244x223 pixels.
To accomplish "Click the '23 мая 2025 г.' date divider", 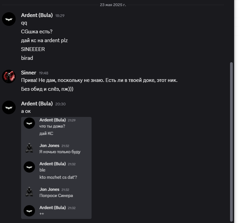I will [113, 5].
